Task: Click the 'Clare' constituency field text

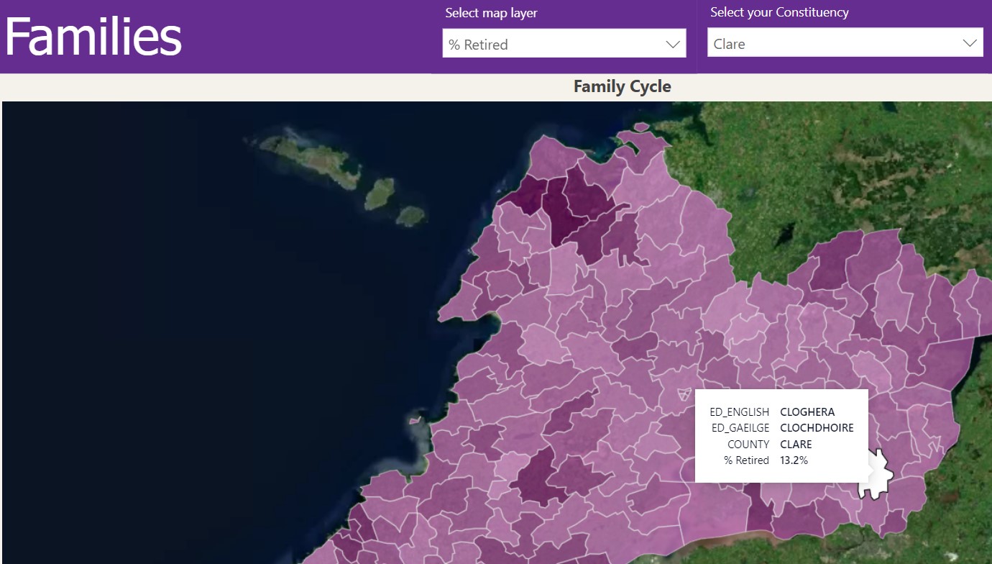Action: click(x=729, y=44)
